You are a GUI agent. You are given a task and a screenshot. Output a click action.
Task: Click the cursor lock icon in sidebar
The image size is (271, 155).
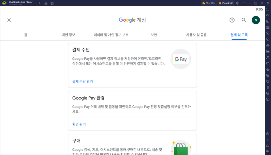(268, 21)
